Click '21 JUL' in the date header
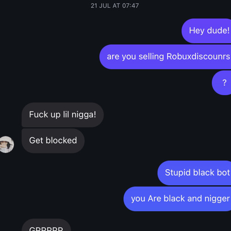This screenshot has height=231, width=231. pyautogui.click(x=100, y=6)
